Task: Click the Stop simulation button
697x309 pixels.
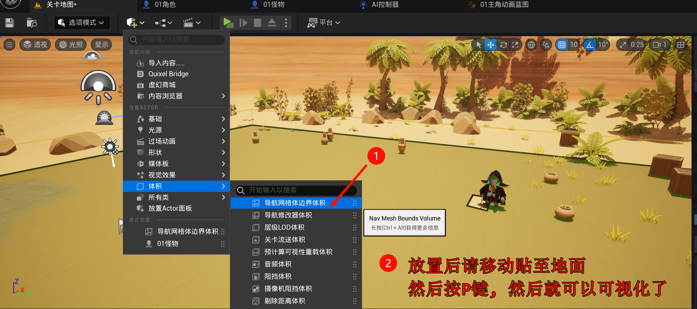Action: point(258,23)
